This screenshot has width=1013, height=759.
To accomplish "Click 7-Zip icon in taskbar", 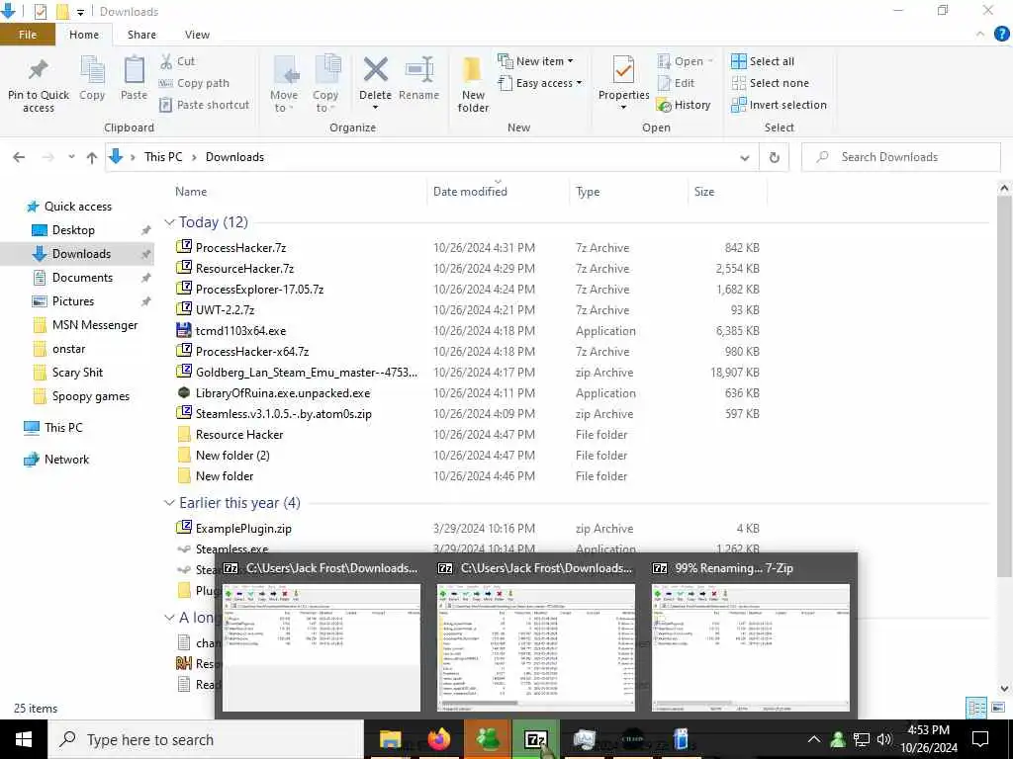I will point(535,739).
